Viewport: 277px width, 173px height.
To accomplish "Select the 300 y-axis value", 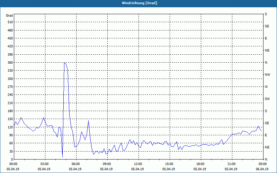I will click(10, 79).
